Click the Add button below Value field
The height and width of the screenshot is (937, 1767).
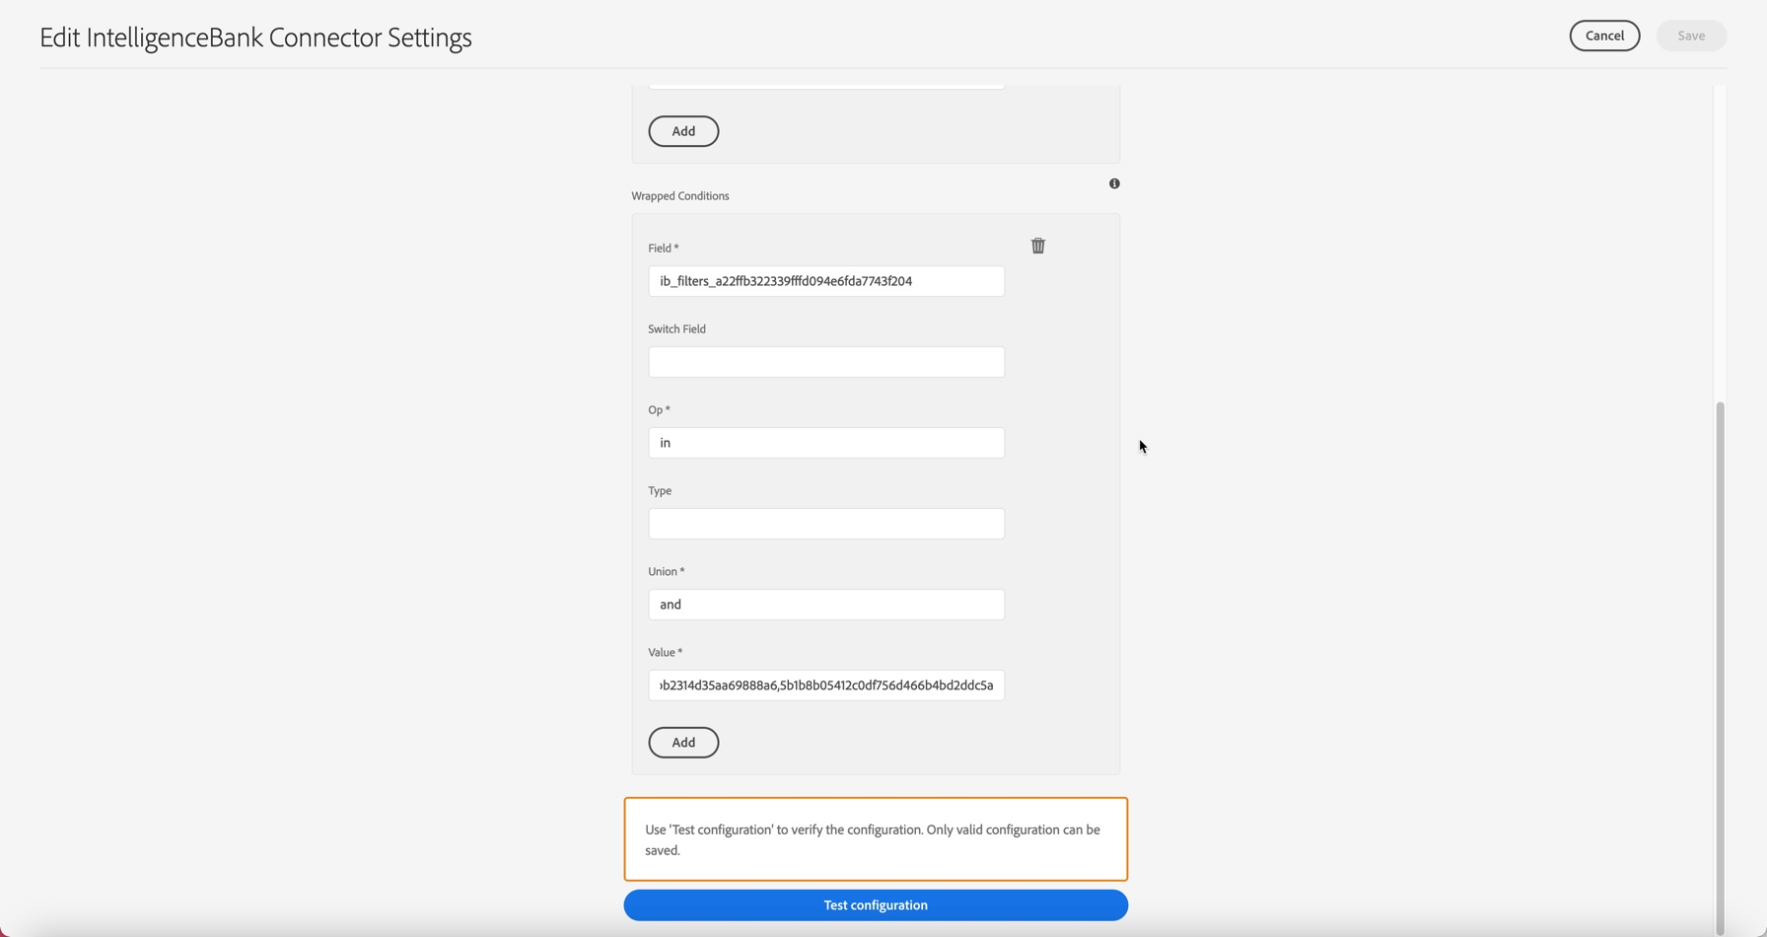[x=683, y=743]
